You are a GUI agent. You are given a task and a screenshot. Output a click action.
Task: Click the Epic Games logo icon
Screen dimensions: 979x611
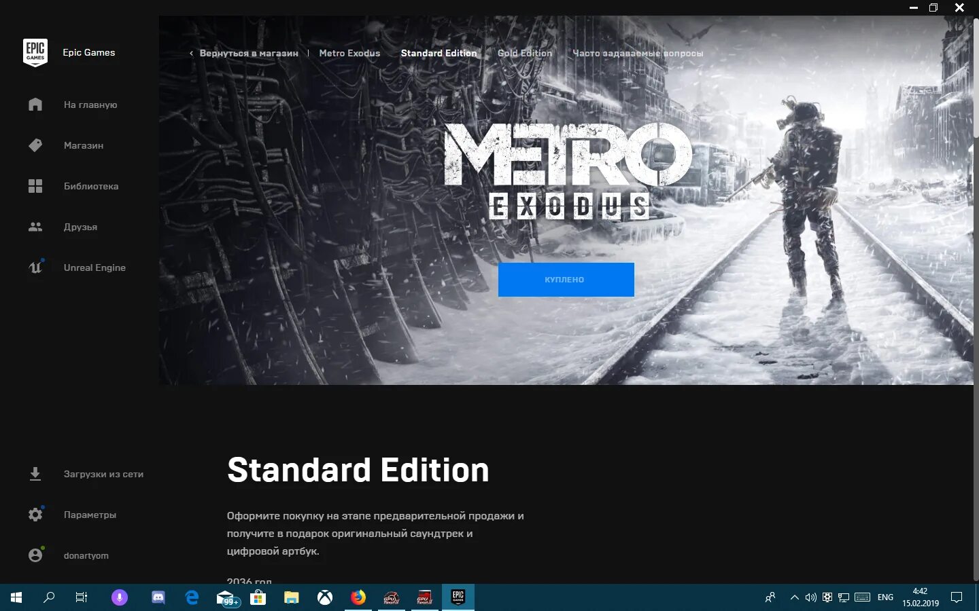click(35, 52)
